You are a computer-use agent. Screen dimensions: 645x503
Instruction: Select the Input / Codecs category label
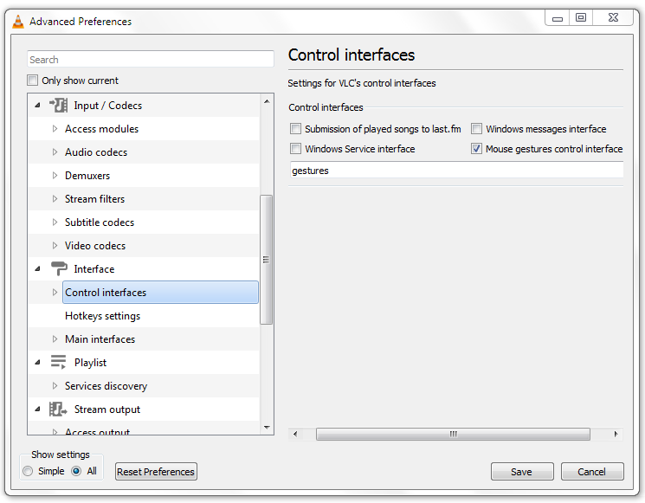tap(107, 106)
